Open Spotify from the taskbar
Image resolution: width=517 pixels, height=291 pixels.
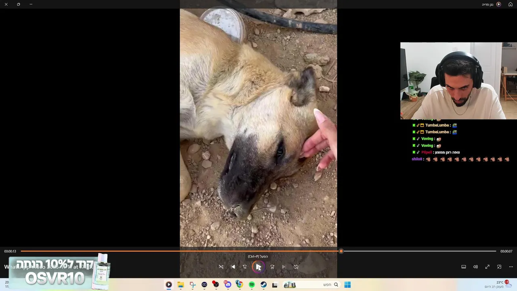pyautogui.click(x=252, y=285)
